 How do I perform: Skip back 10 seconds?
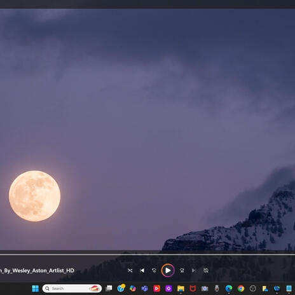154,270
